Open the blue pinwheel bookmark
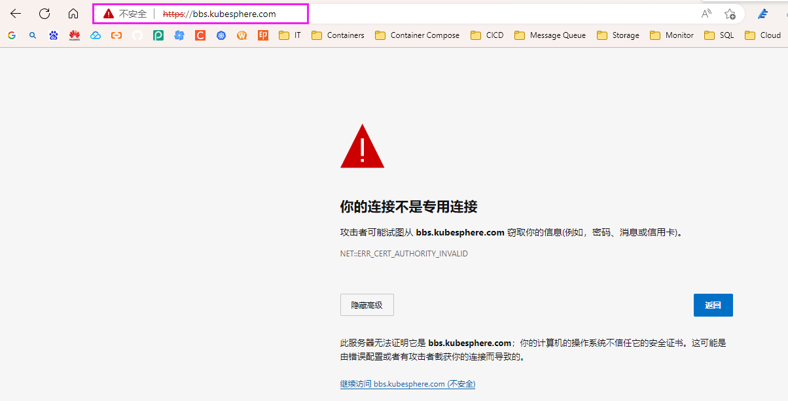Screen dimensions: 788x401 point(179,35)
